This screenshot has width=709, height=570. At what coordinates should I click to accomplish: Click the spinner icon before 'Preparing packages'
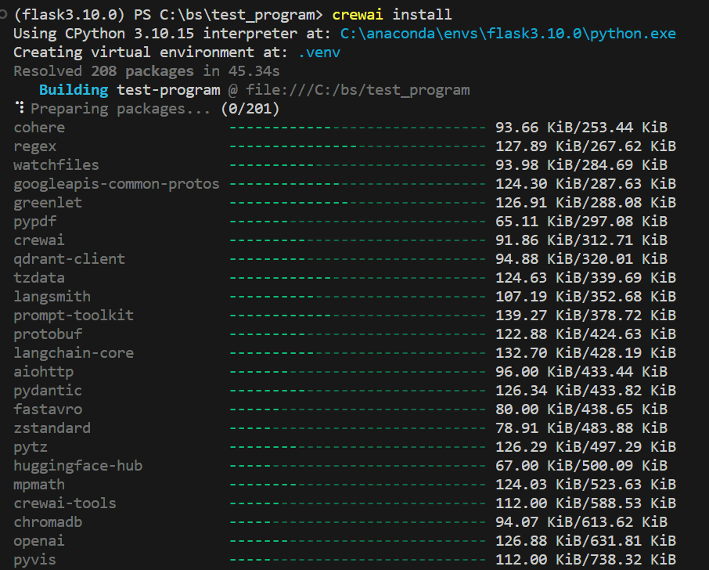click(x=20, y=107)
